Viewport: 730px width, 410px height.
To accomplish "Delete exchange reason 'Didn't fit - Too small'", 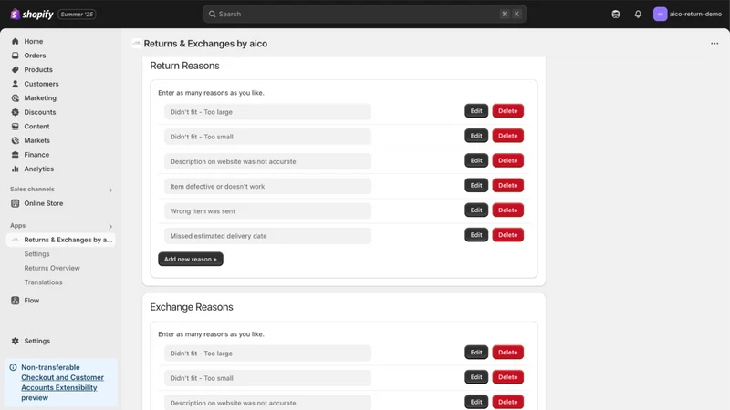I will point(508,377).
